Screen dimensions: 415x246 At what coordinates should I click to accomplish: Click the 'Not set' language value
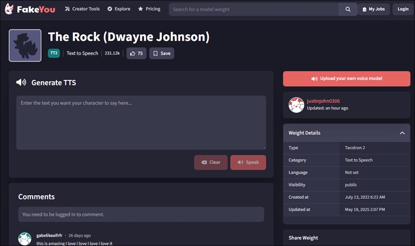[352, 172]
